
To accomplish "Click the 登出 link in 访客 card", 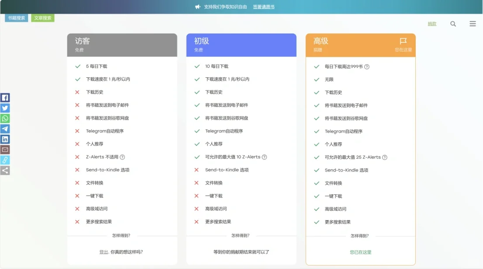I will [103, 252].
